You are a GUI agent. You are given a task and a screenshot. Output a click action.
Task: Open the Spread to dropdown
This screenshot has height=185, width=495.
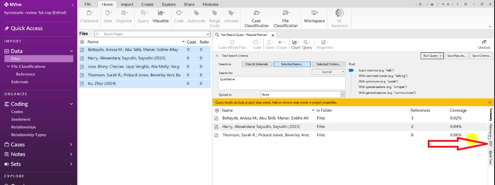coord(343,94)
